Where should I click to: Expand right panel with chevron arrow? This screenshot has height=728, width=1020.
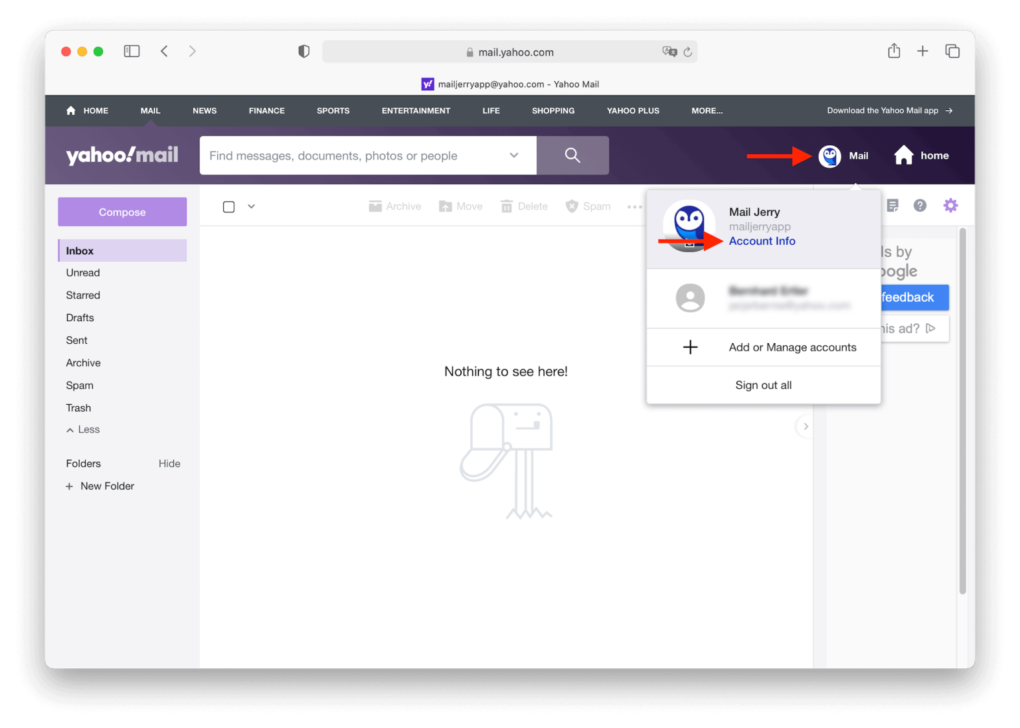[806, 426]
